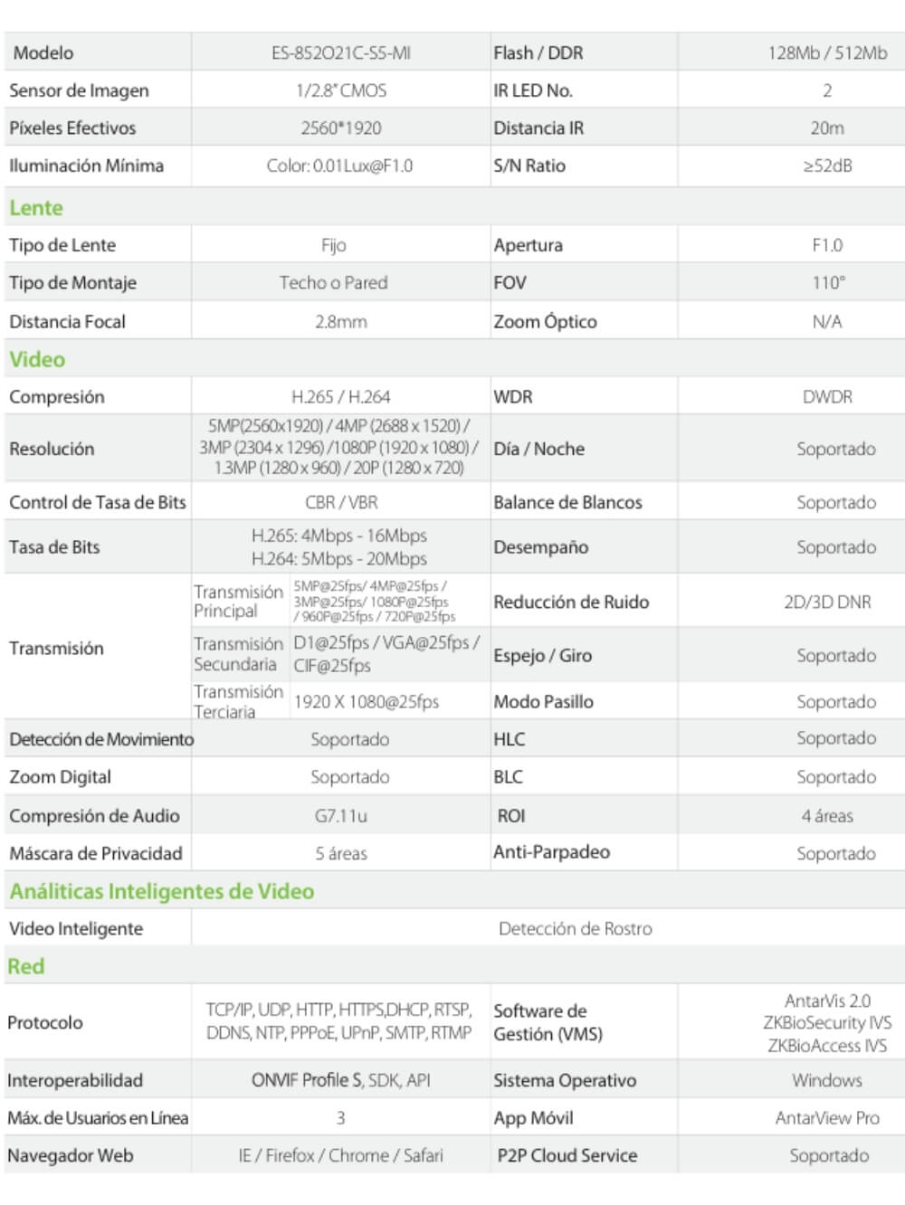Click the H.265 / H.264 compression value
This screenshot has height=1205, width=905.
coord(340,397)
